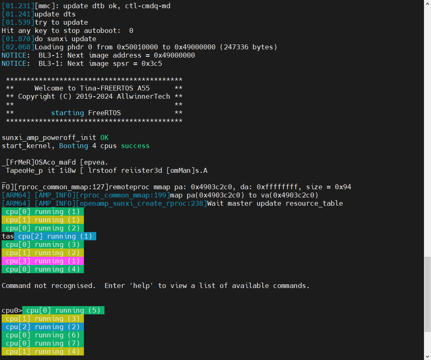Screen dimensions: 431x360
Task: Select garbled '_[FrMeR]OSAco_maFd [epvea.' line
Action: point(55,162)
